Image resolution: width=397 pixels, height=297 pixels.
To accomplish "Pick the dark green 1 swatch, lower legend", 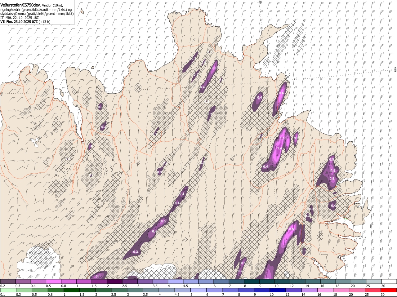I will [72, 290].
